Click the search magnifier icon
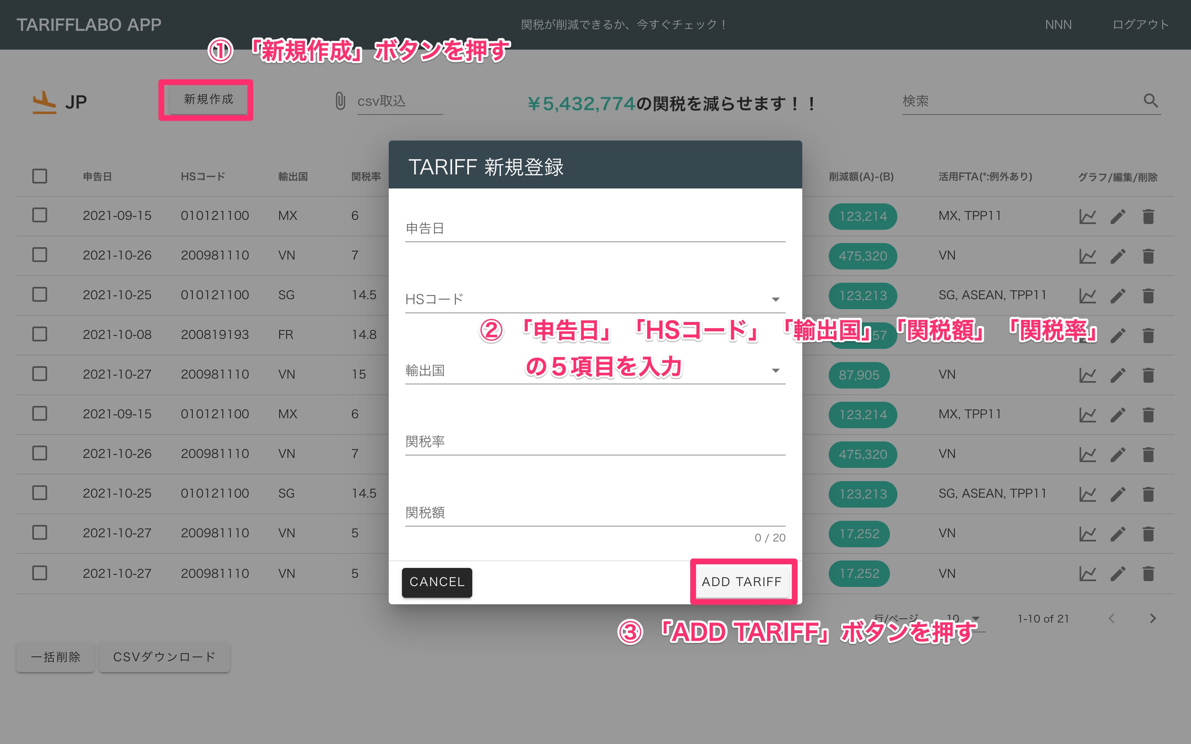1191x744 pixels. click(x=1150, y=101)
